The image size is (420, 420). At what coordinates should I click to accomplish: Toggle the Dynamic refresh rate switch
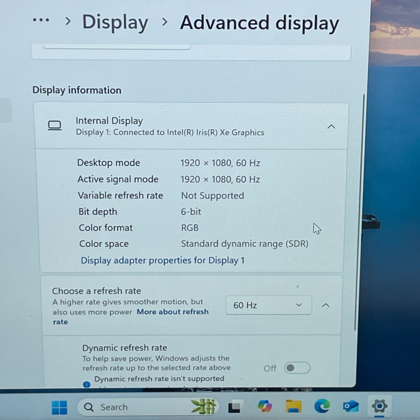coord(297,368)
